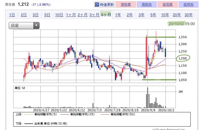This screenshot has height=130, width=200.
Task: Click the 1,350 price axis label
Action: pos(182,37)
